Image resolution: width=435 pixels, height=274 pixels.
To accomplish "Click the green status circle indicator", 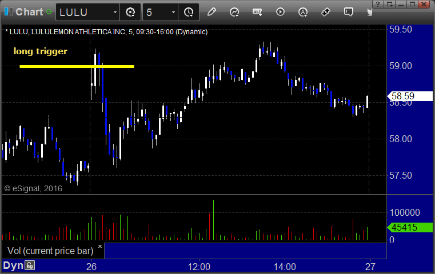I will [49, 12].
